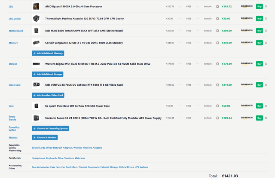Remove the Corsair Vengeance memory with X

click(x=266, y=43)
